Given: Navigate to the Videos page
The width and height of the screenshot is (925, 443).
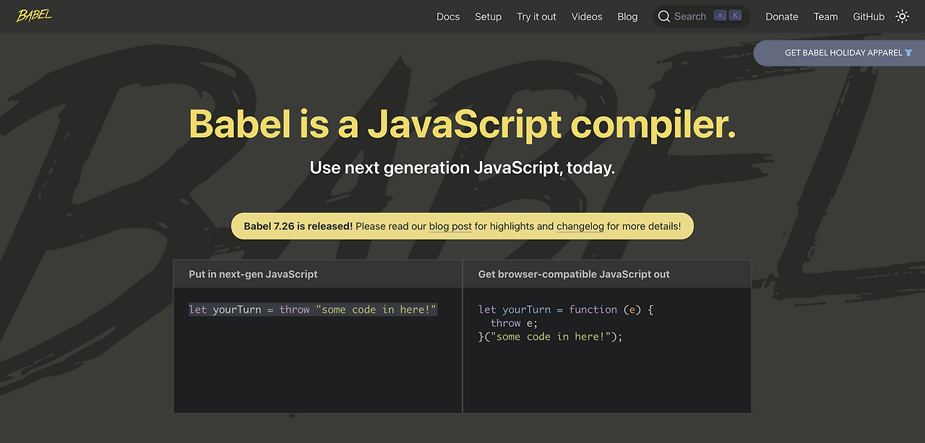Looking at the screenshot, I should pyautogui.click(x=587, y=17).
